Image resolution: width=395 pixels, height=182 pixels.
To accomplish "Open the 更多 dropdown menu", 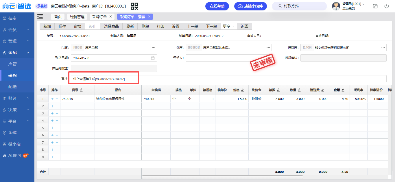I will 229,26.
